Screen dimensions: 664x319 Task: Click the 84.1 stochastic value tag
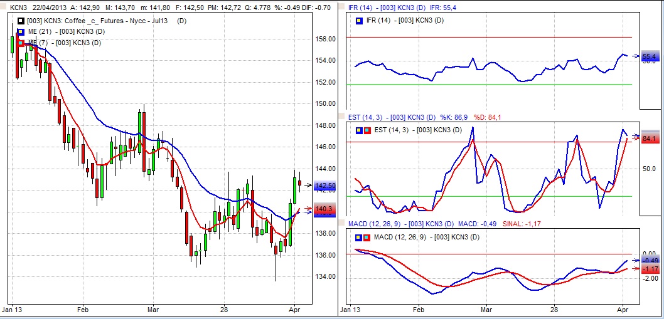pyautogui.click(x=649, y=138)
